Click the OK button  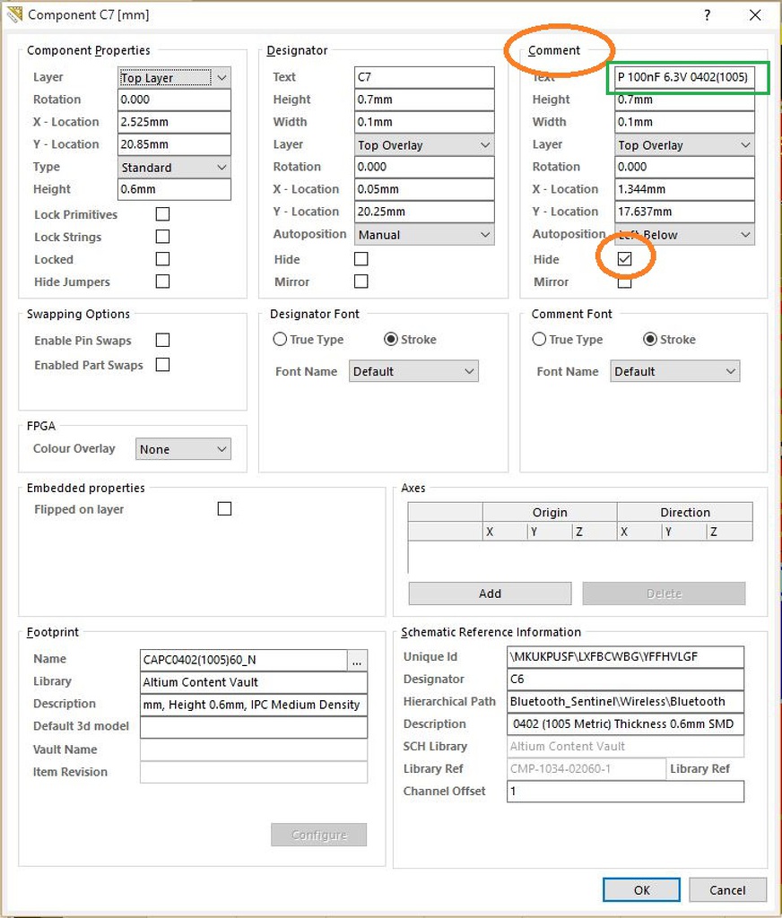point(641,890)
